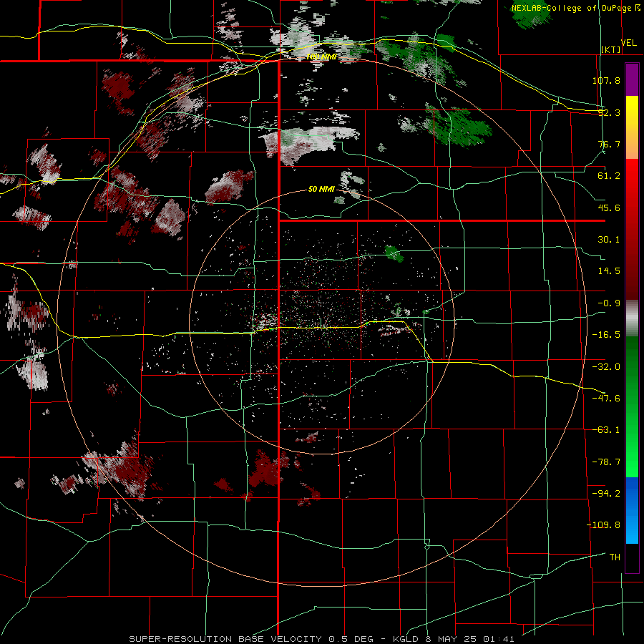Click the -0.9 scale value
Viewport: 644px width, 644px height.
(x=609, y=303)
